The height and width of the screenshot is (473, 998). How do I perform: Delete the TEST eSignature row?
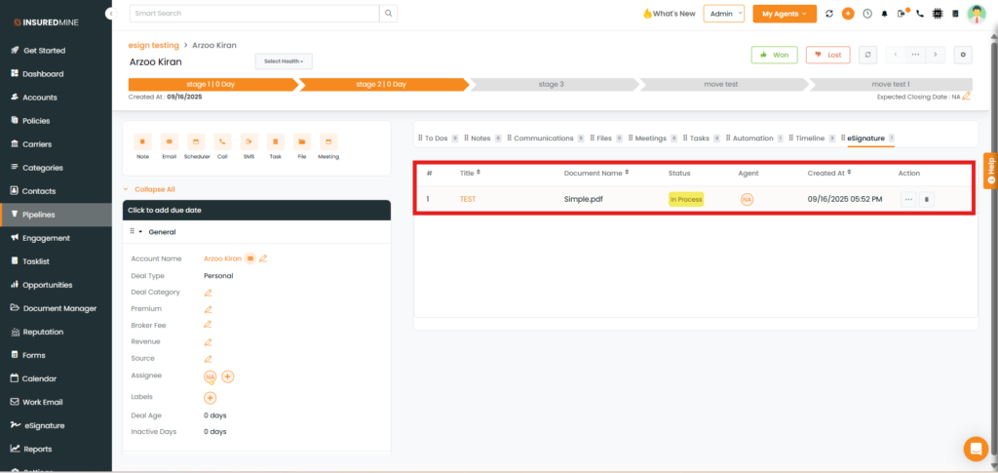pos(927,199)
